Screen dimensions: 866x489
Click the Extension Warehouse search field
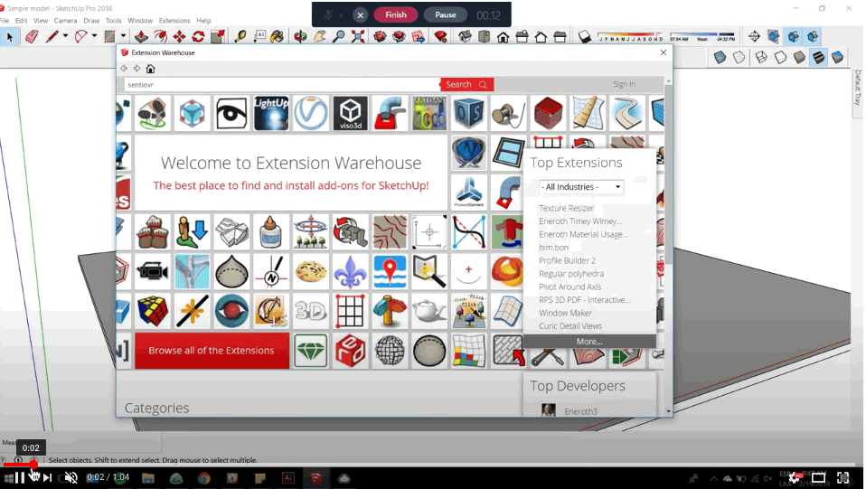[x=282, y=85]
